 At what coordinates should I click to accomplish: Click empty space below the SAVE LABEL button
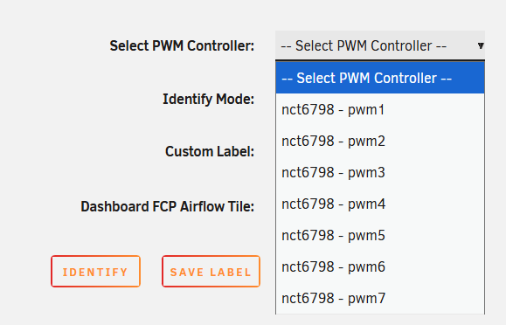point(211,307)
